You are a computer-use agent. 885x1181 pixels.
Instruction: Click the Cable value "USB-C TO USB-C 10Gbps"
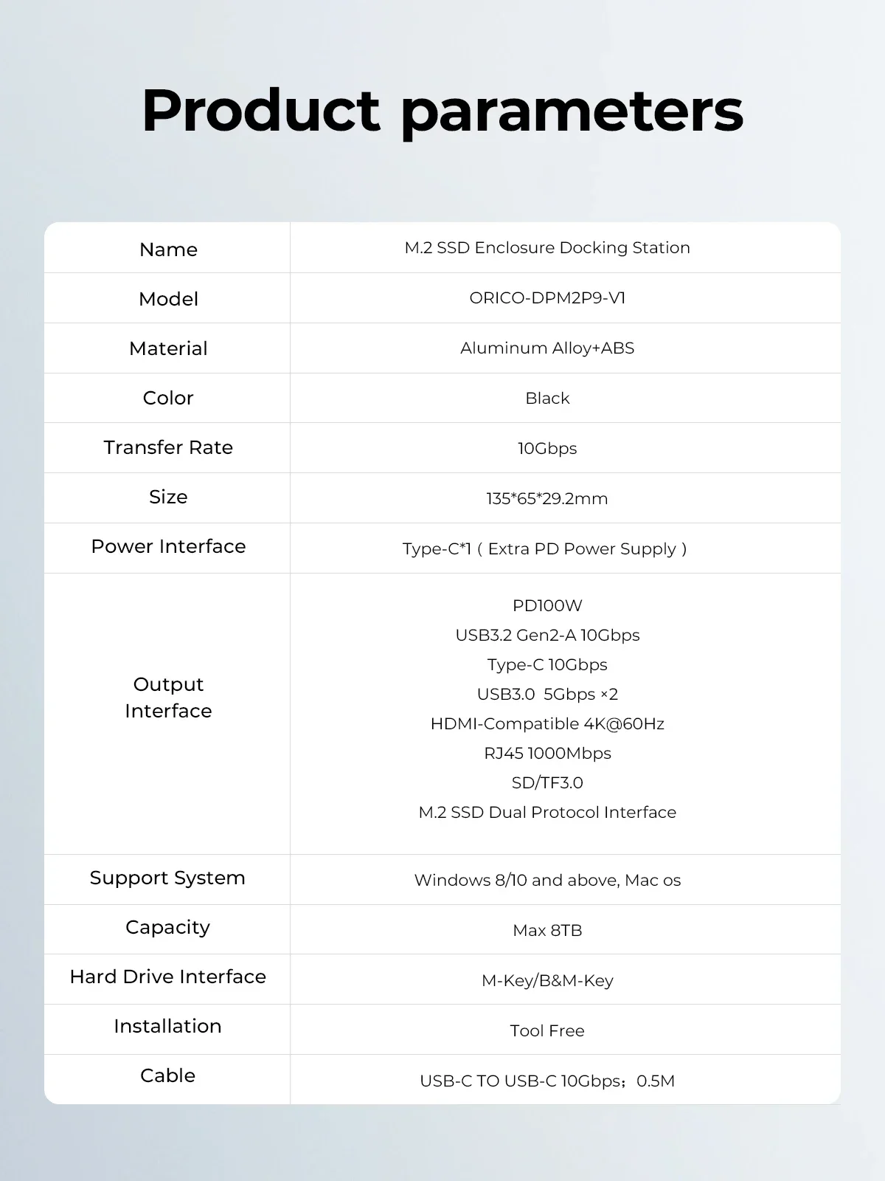pos(521,1081)
